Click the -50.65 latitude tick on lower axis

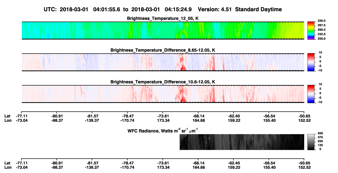click(304, 163)
